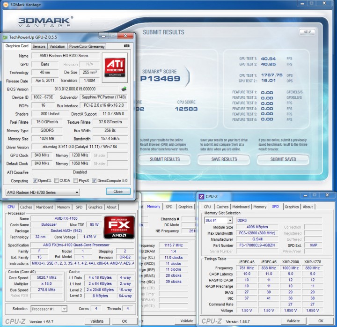337x327 pixels.
Task: Click the GPU TEST 1 value 40.54
Action: coord(268,59)
